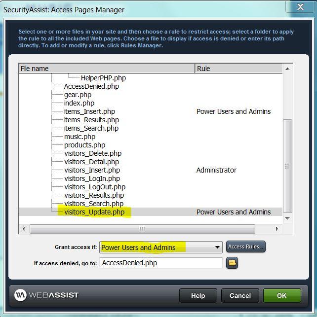Close the Access Pages Manager dialog
Image resolution: width=317 pixels, height=317 pixels.
click(x=300, y=7)
